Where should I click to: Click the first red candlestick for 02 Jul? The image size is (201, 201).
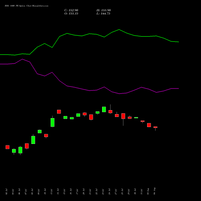8,147
